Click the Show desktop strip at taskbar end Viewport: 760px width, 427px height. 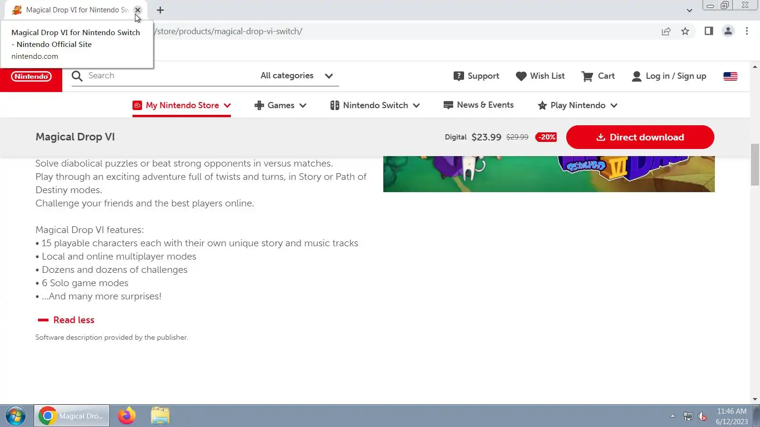(x=756, y=416)
